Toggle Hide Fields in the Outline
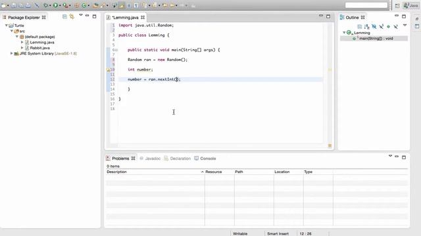The width and height of the screenshot is (421, 236). (x=374, y=26)
